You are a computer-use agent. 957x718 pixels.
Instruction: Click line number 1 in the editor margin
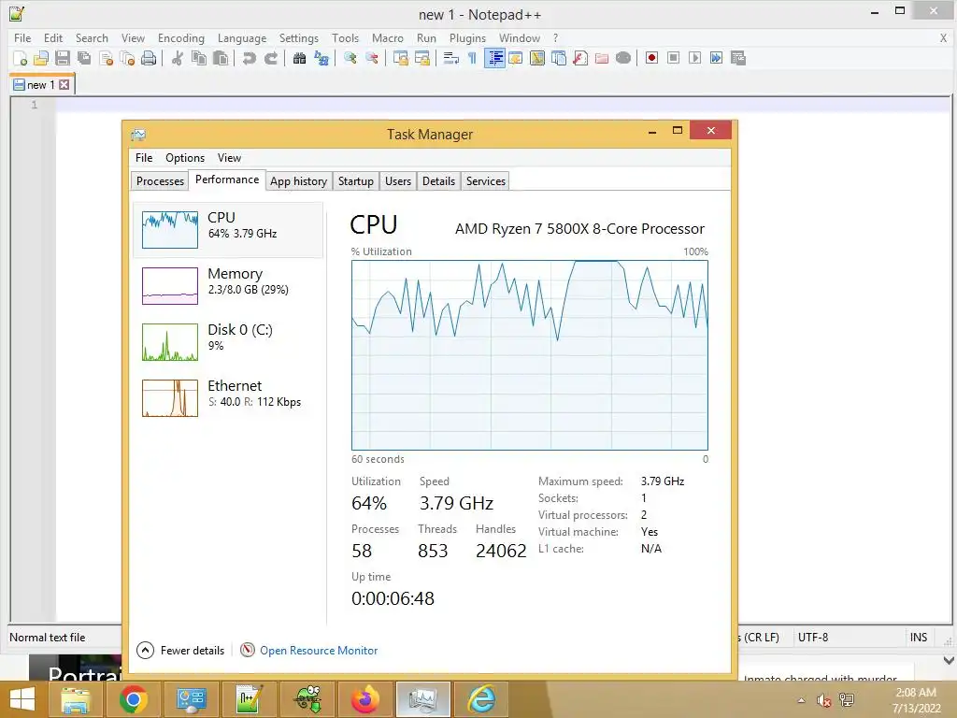point(35,105)
